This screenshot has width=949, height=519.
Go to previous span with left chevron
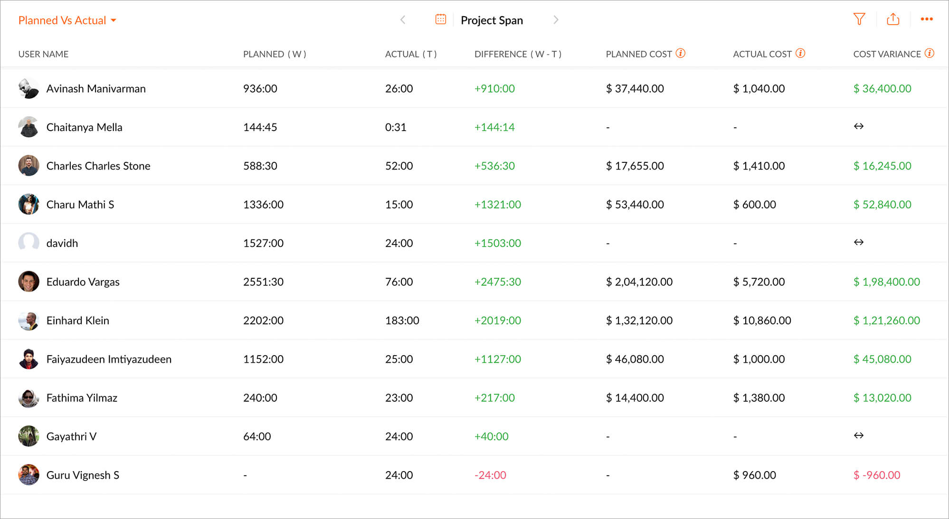403,20
